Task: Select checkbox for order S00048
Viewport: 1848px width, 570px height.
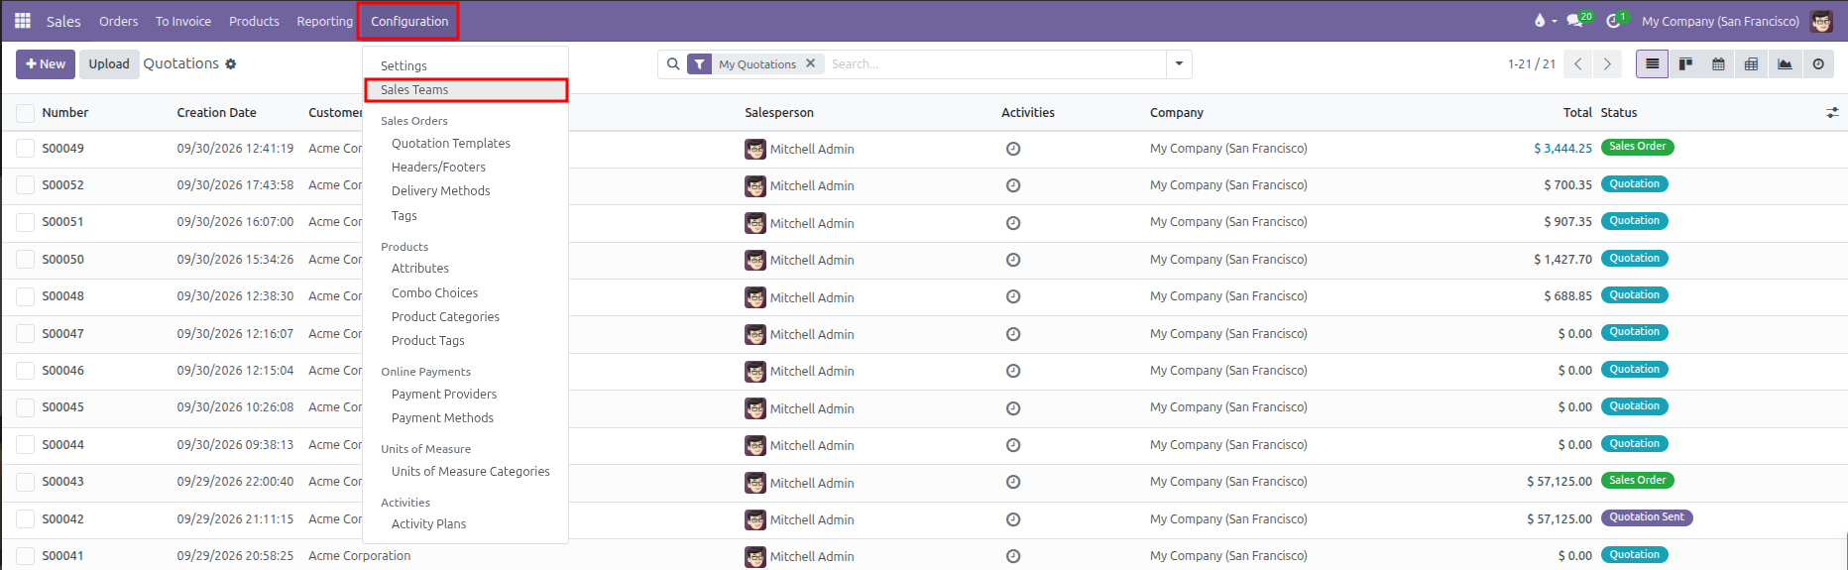Action: [x=25, y=296]
